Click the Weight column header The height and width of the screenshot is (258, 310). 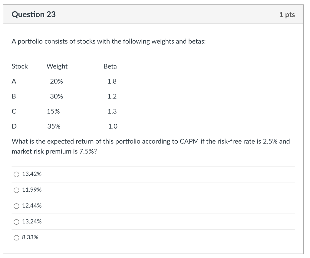click(x=57, y=66)
